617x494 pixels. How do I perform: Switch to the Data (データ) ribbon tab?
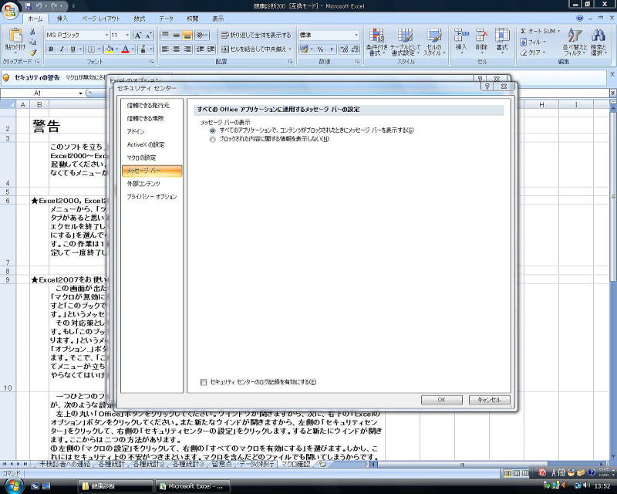tap(166, 19)
